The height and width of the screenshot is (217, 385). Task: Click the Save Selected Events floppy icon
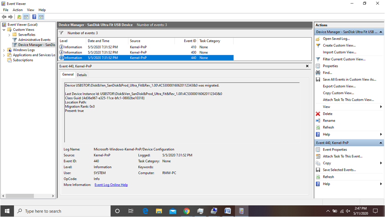pos(318,170)
